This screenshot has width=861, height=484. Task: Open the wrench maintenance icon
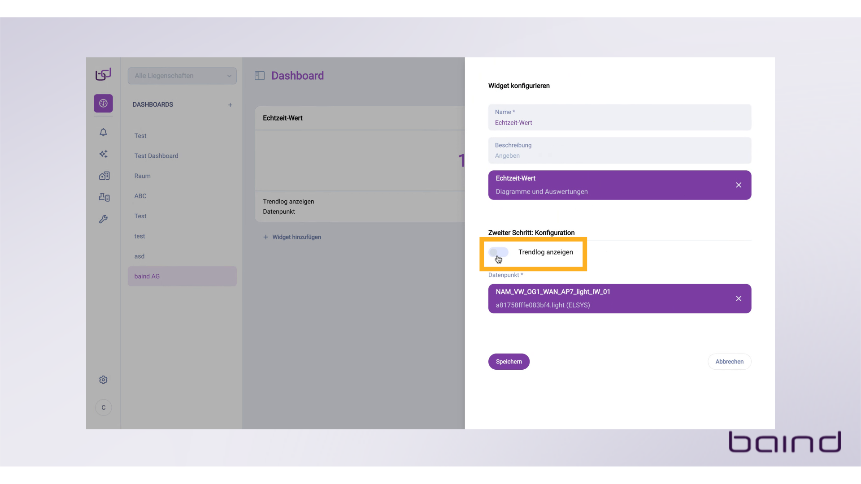103,219
